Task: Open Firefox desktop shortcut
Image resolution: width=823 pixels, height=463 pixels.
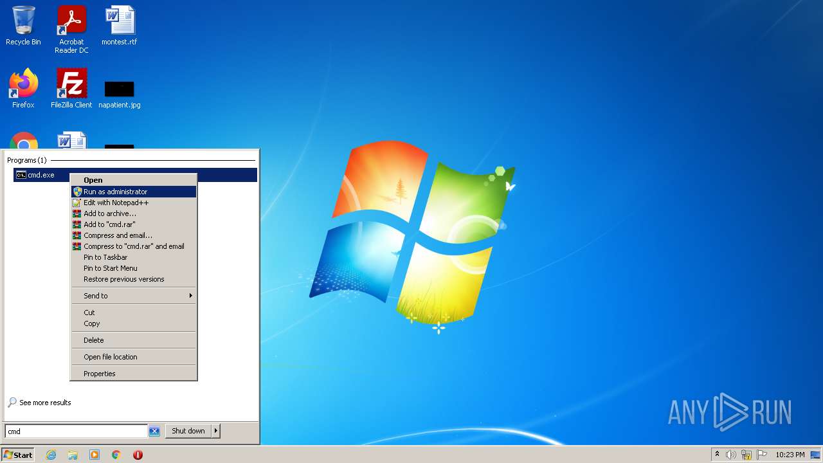Action: [23, 88]
